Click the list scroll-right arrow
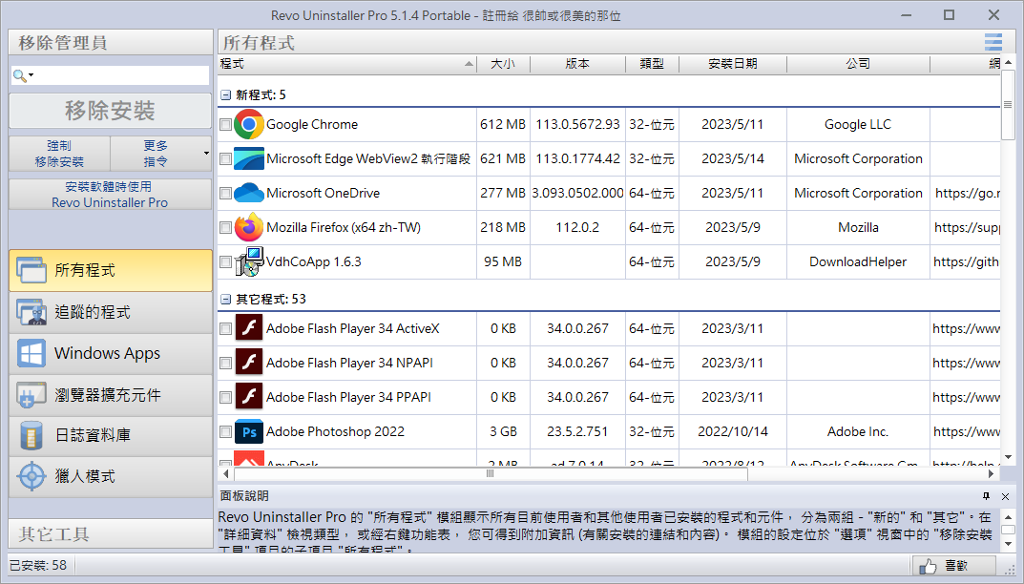Image resolution: width=1024 pixels, height=584 pixels. click(x=992, y=473)
